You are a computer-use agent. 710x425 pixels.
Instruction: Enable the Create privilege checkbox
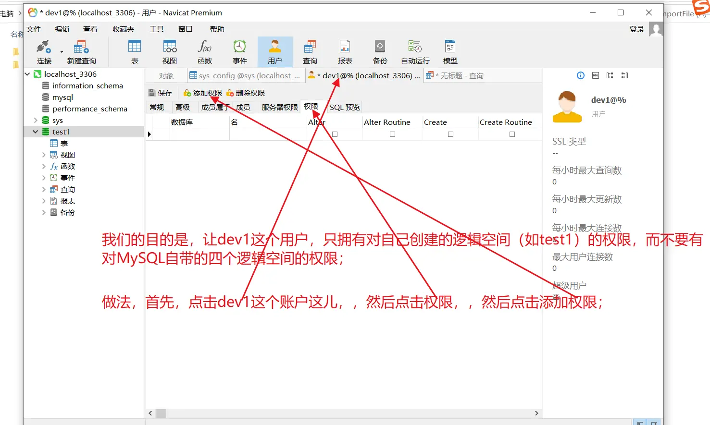tap(451, 134)
